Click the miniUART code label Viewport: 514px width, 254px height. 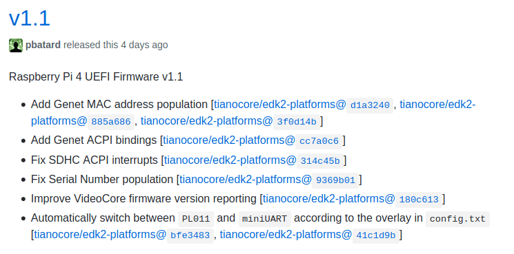click(264, 219)
